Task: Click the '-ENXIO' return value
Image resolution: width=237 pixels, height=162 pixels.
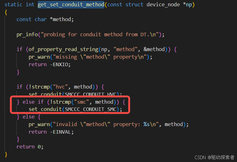Action: tap(59, 65)
